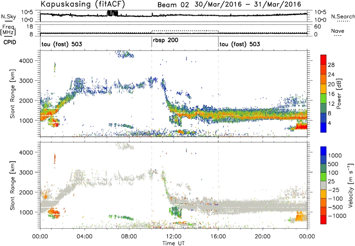The width and height of the screenshot is (355, 246).
Task: Click the "Slant Range [km]" label of velocity panel
Action: point(12,185)
